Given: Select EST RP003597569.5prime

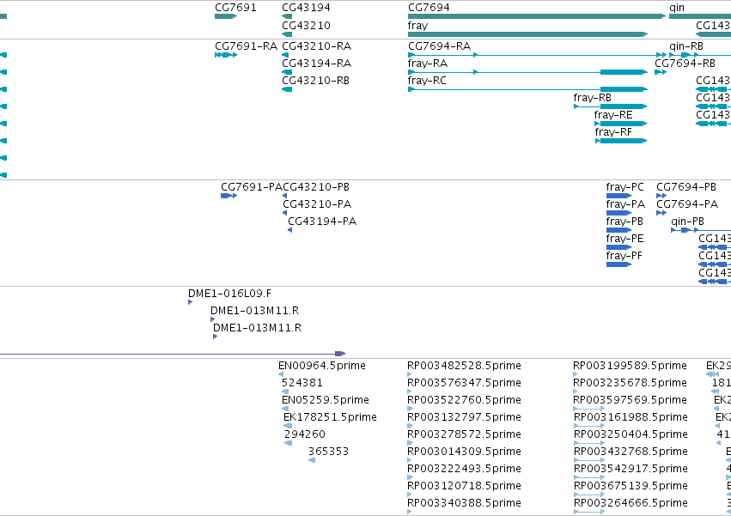Looking at the screenshot, I should [589, 409].
